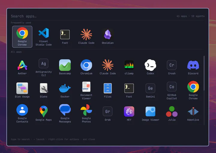Launch cliamp music player
Screen dimensions: 216x153
click(x=129, y=67)
